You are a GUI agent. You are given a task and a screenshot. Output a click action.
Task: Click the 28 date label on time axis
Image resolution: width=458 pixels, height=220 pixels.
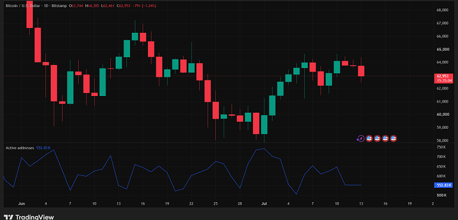240,203
